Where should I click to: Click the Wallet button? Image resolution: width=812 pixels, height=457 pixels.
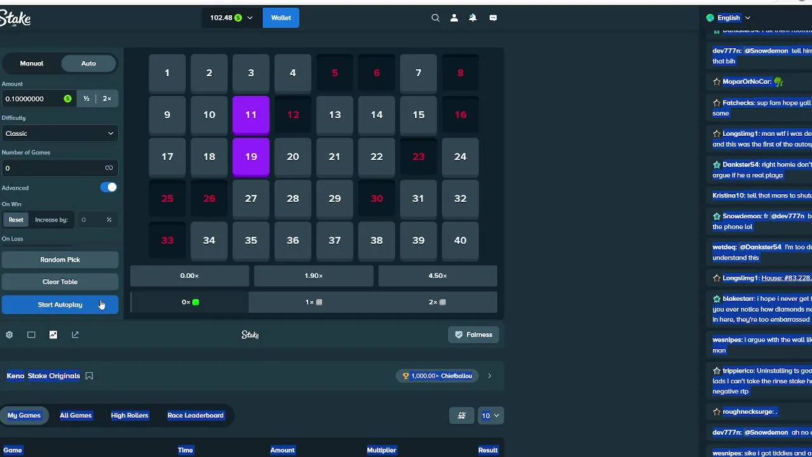click(x=281, y=18)
